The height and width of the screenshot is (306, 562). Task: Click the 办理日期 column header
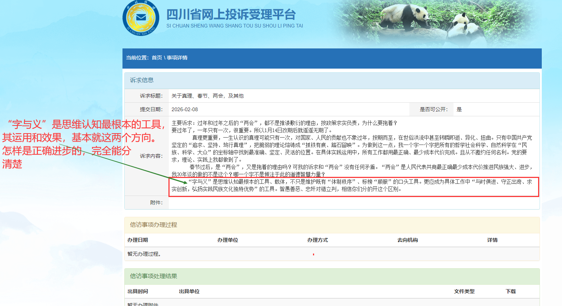[138, 240]
